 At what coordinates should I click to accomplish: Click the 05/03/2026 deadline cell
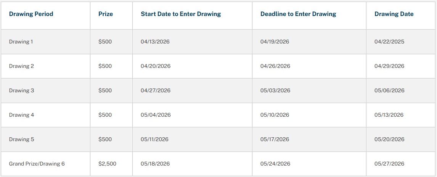click(x=275, y=90)
